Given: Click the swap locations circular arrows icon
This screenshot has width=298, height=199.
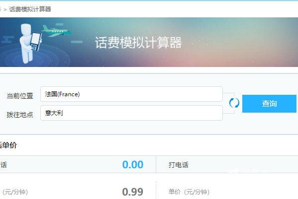Looking at the screenshot, I should pyautogui.click(x=234, y=103).
